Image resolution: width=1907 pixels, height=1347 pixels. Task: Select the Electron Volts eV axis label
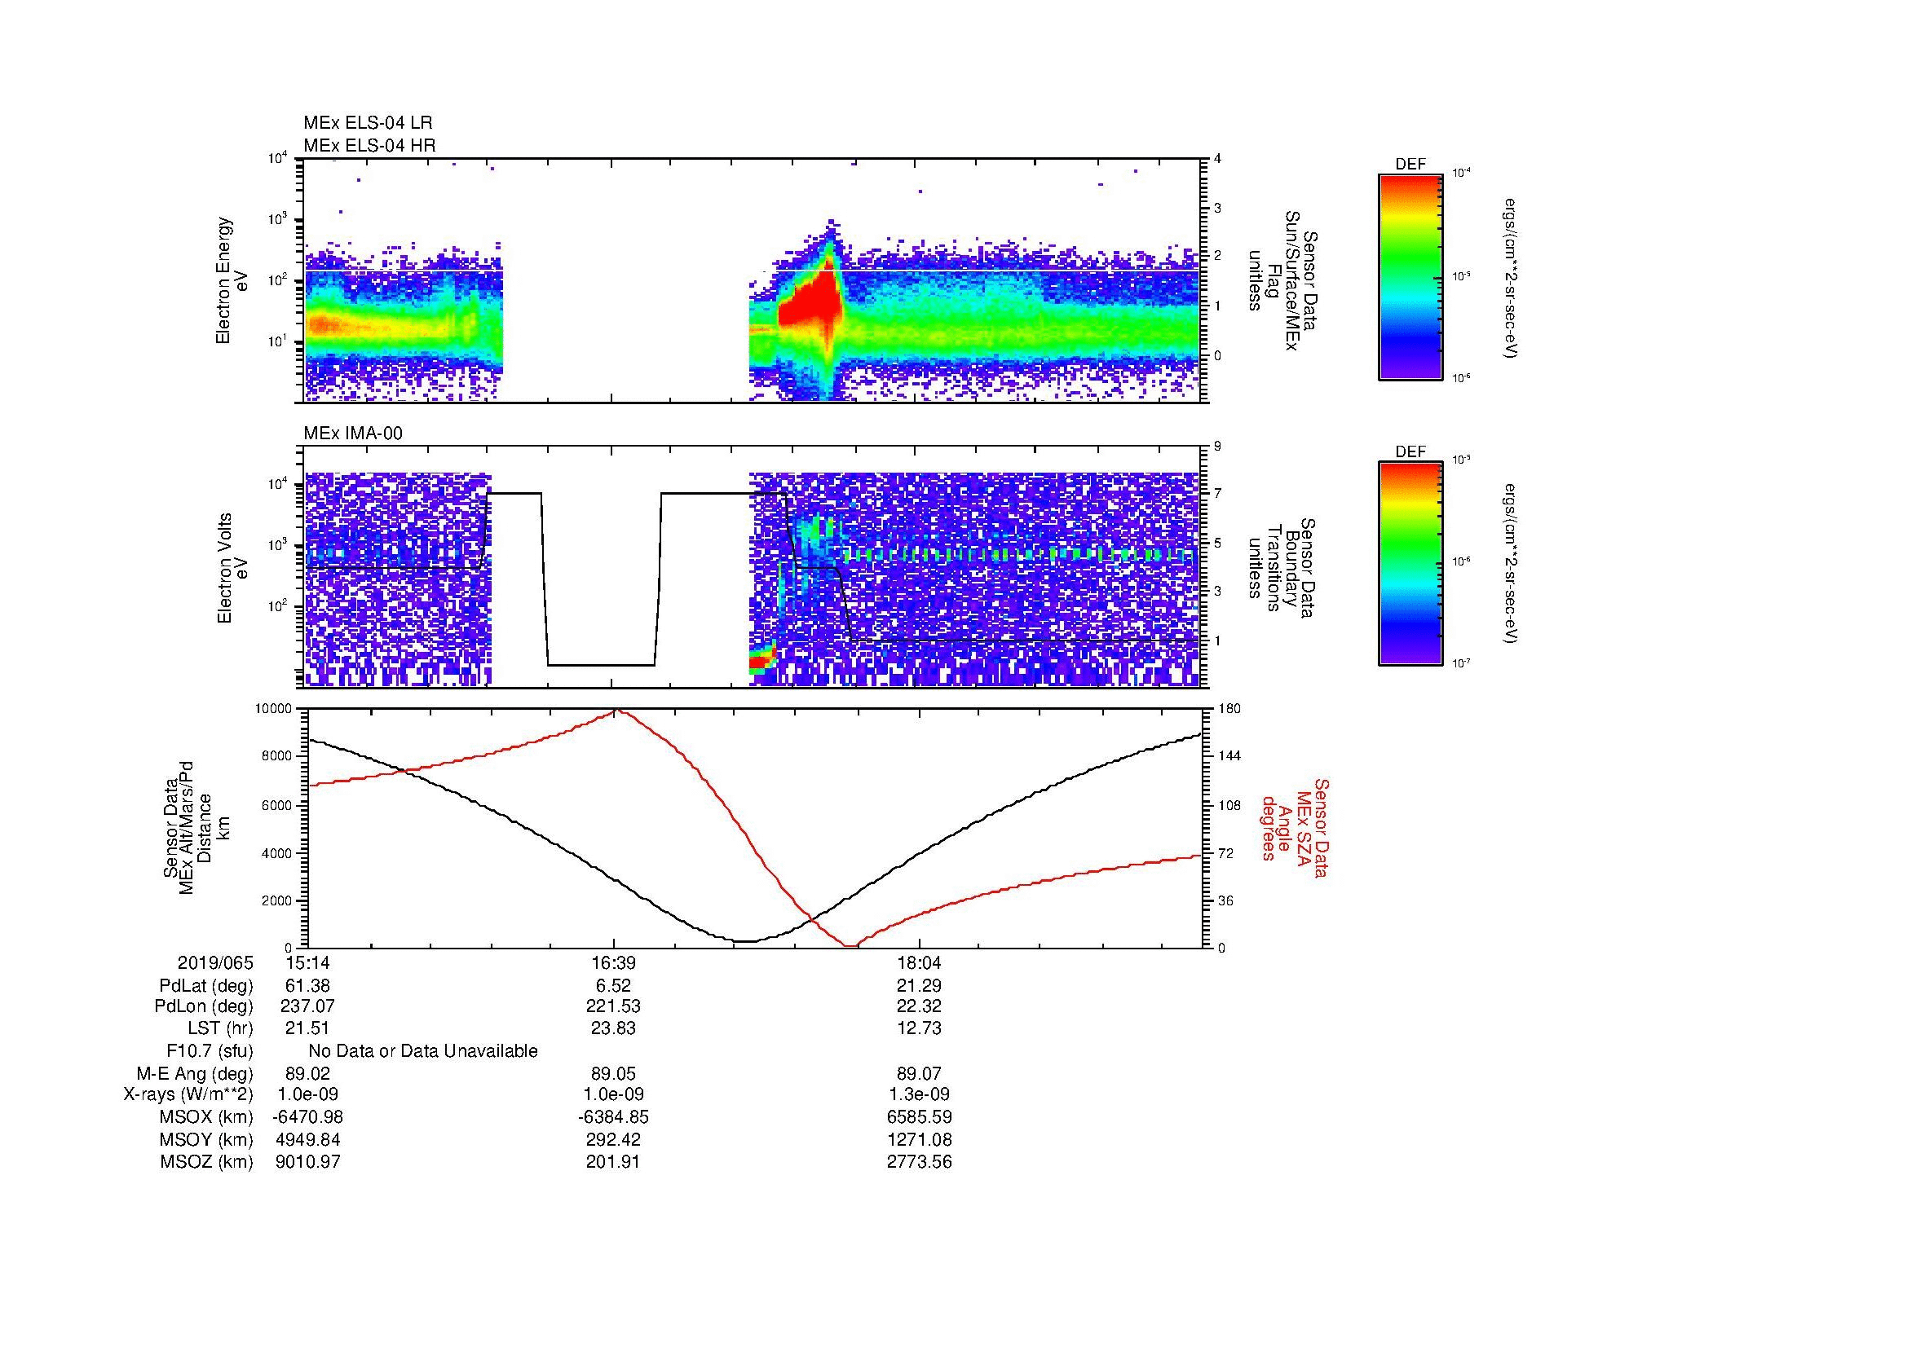tap(232, 568)
